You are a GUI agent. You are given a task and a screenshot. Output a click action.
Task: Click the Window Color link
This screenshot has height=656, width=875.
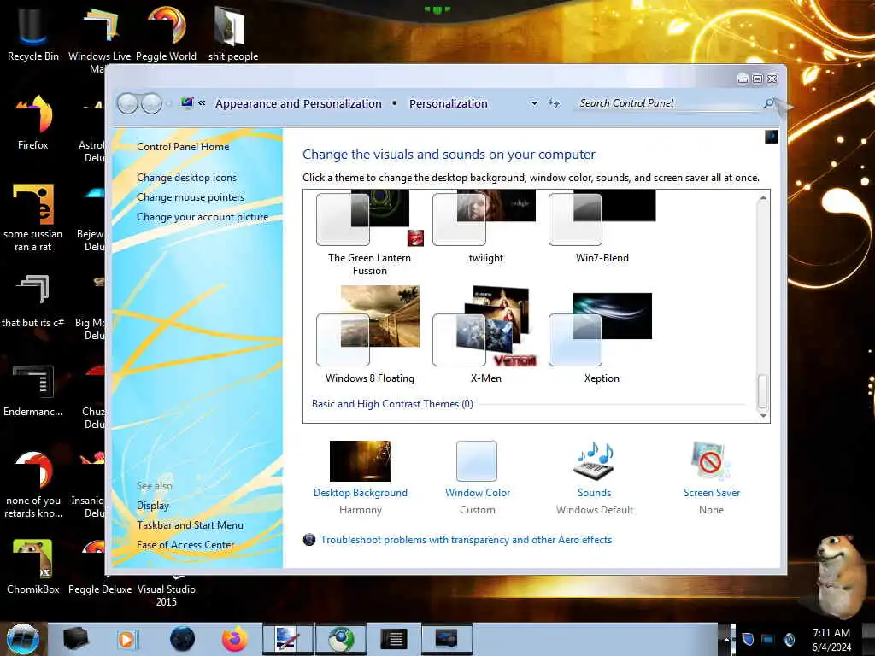pyautogui.click(x=478, y=493)
